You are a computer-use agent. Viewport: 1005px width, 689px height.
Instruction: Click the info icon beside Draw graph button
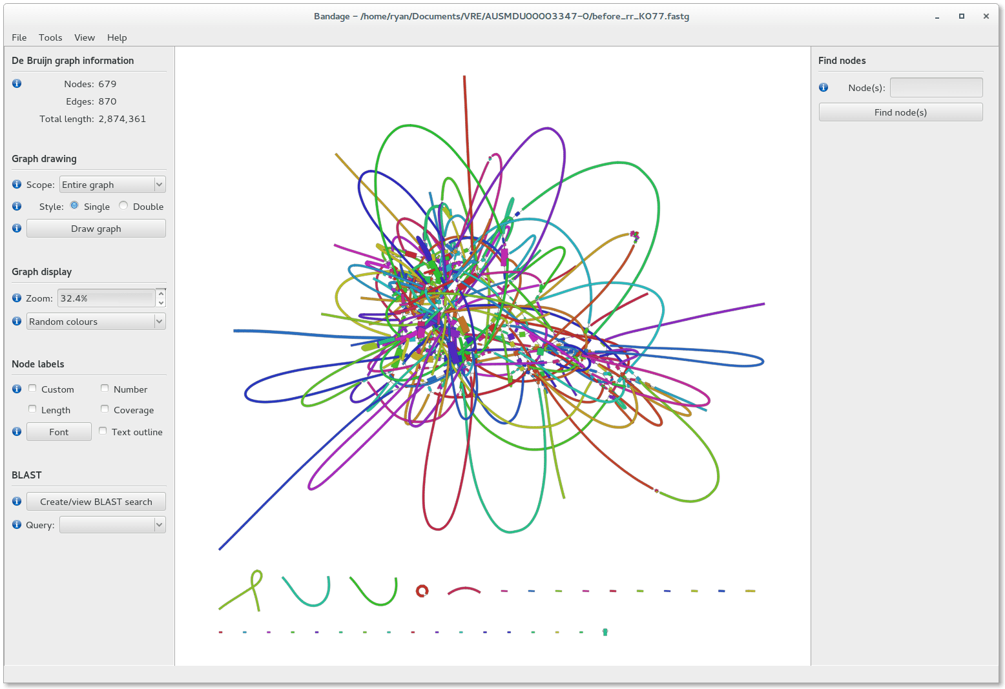tap(17, 228)
